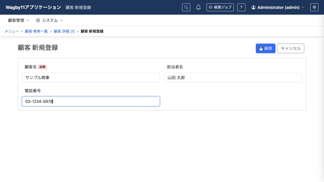The height and width of the screenshot is (182, 324).
Task: Go to メニュー breadcrumb link
Action: point(12,31)
